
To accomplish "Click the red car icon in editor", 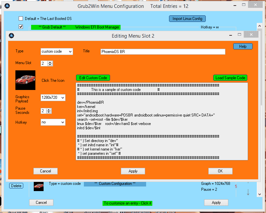I will tap(25, 80).
